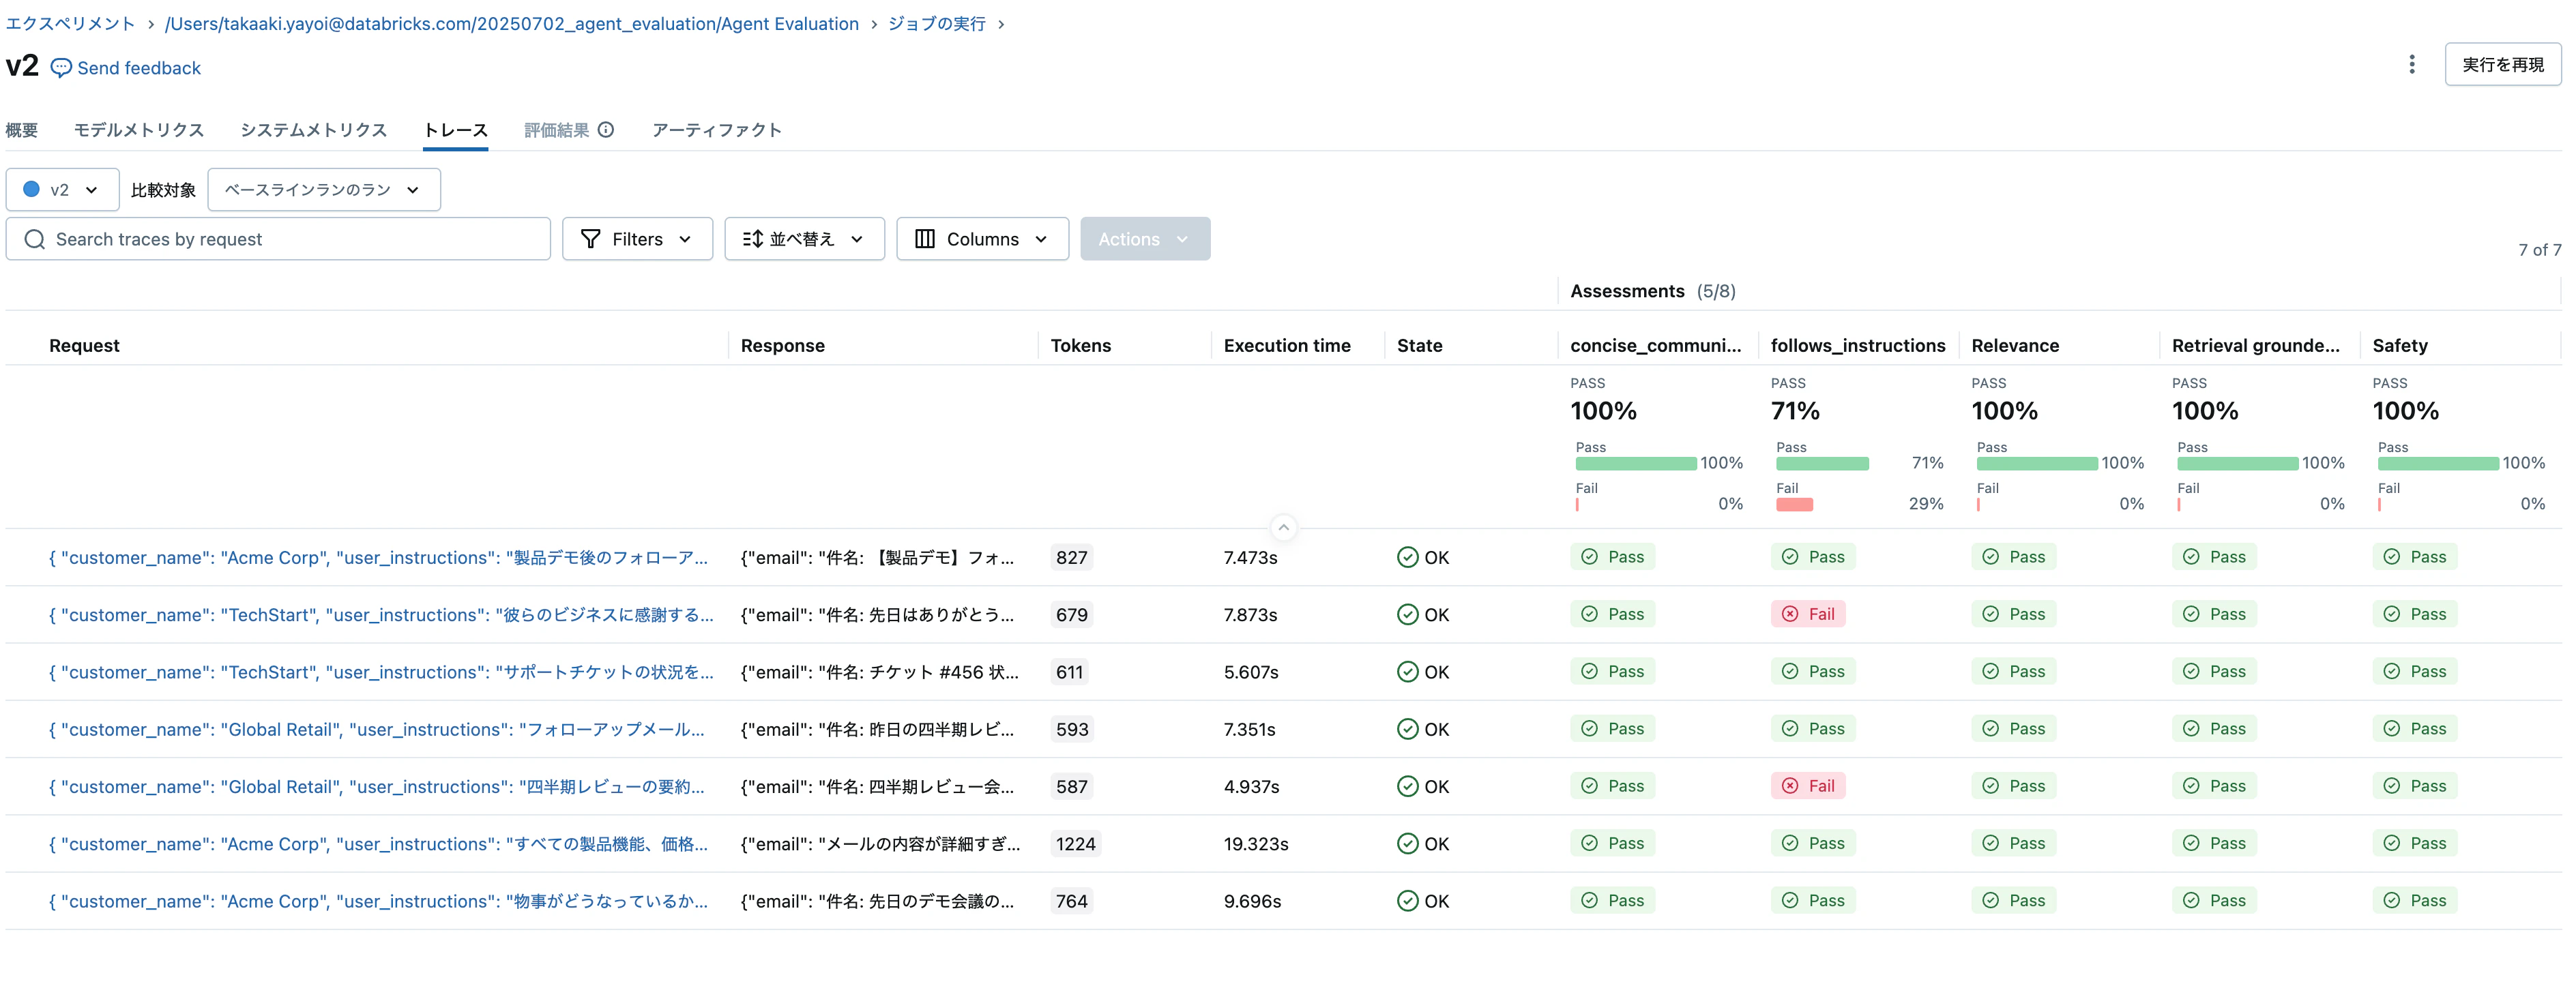Viewport: 2576px width, 986px height.
Task: Open the v2 run selector dropdown
Action: pyautogui.click(x=62, y=189)
